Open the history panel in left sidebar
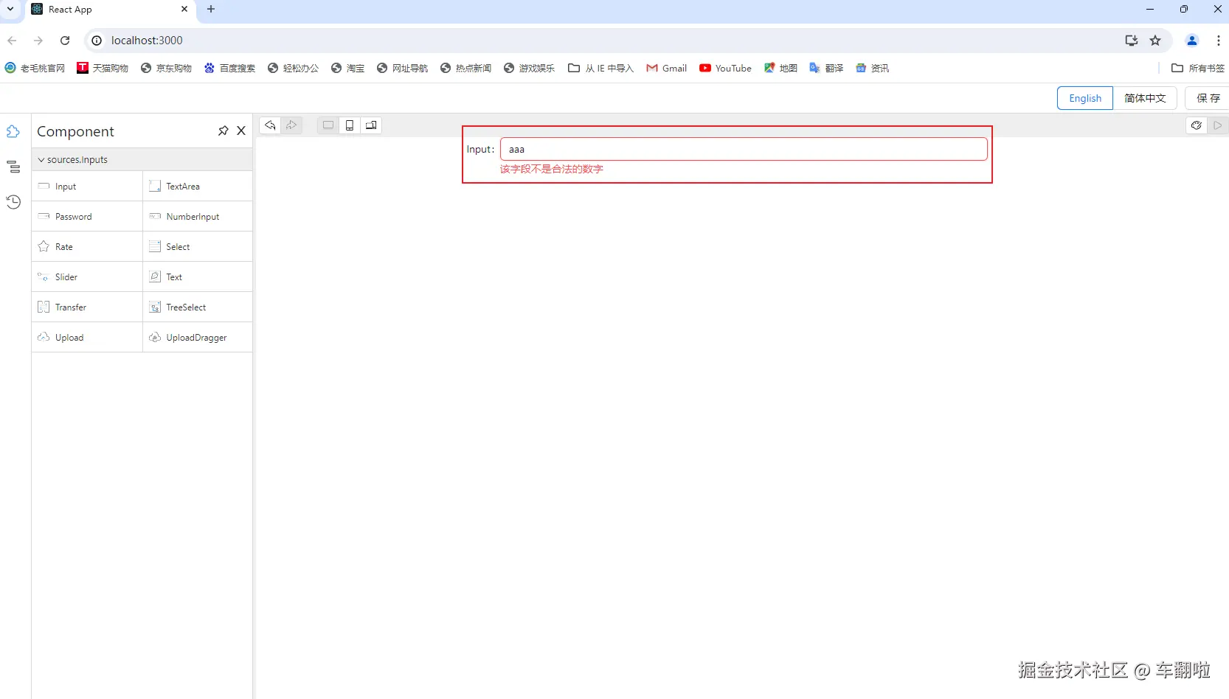 click(x=13, y=201)
